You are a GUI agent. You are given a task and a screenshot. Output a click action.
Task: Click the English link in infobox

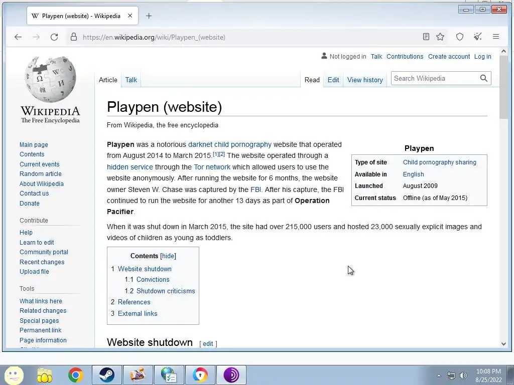pos(414,174)
